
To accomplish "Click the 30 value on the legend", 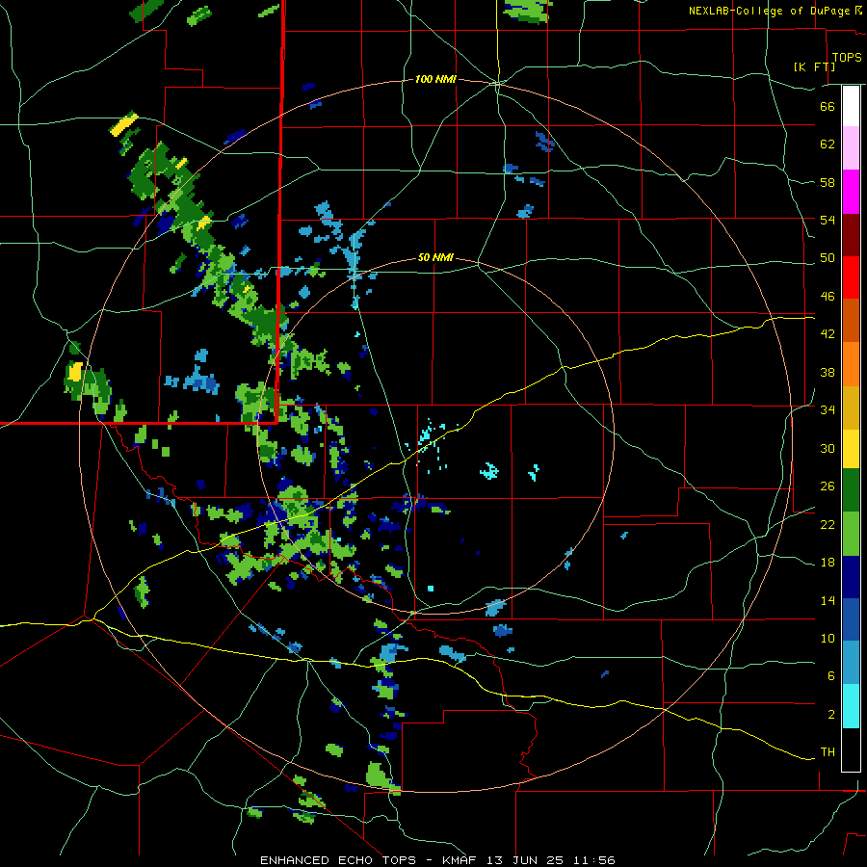I will click(828, 448).
